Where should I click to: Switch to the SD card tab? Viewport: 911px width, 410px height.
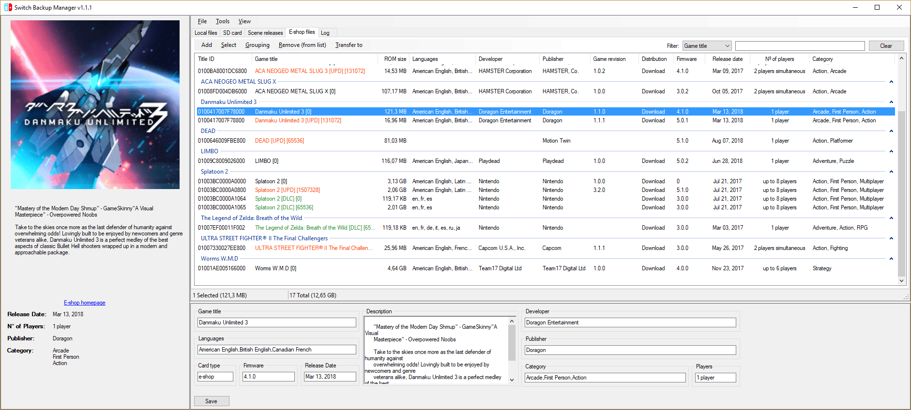[x=232, y=33]
